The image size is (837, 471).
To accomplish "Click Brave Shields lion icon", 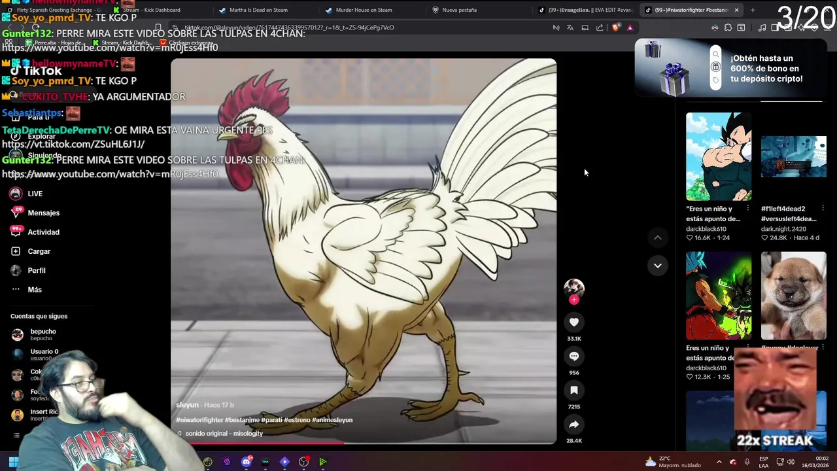I will 616,27.
